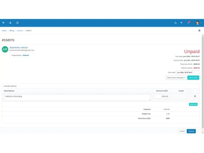Screen dimensions: 204x153
Task: Click the Update button
Action: (x=191, y=131)
